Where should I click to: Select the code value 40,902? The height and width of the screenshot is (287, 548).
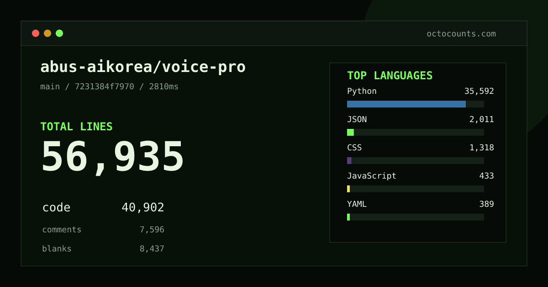[143, 208]
